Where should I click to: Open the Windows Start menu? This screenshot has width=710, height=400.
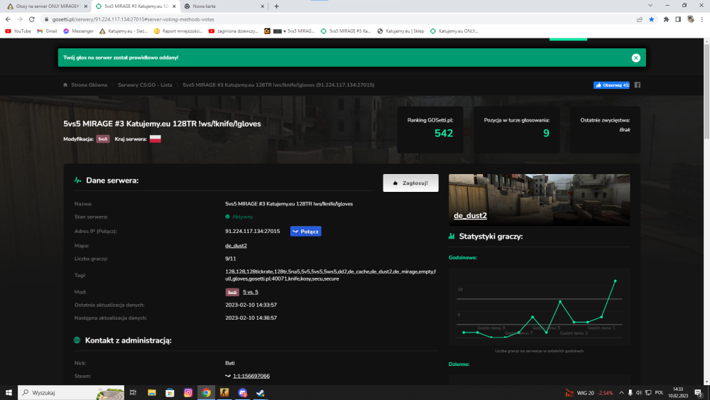(x=9, y=392)
